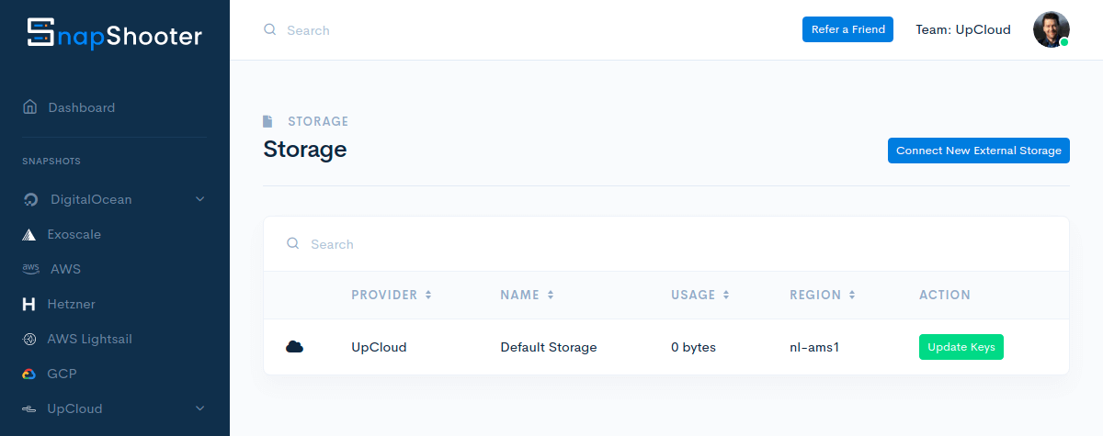The image size is (1103, 436).
Task: Select the GCP icon in sidebar
Action: coord(29,374)
